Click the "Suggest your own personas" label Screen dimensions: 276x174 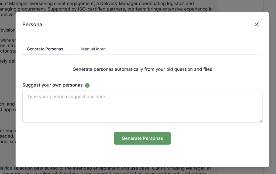(x=53, y=85)
